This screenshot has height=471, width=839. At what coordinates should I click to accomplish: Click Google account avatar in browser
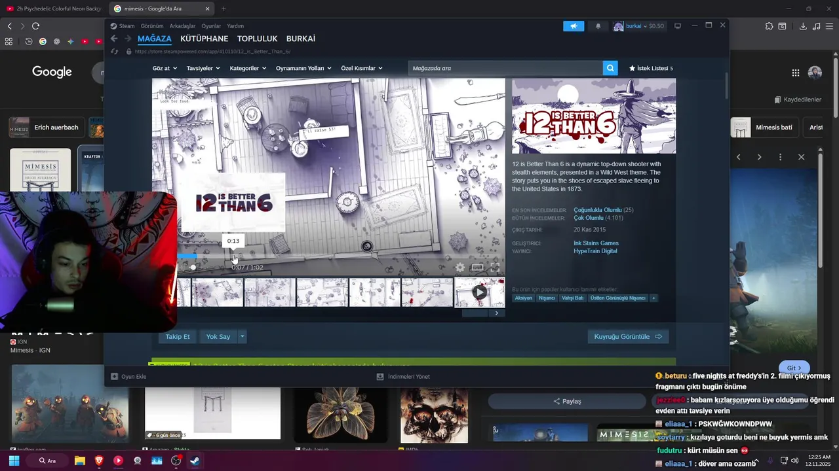click(815, 73)
